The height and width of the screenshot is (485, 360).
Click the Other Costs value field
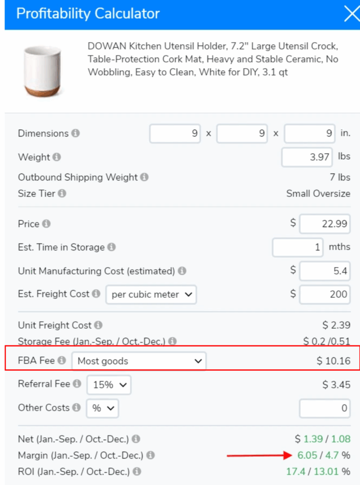coord(325,408)
